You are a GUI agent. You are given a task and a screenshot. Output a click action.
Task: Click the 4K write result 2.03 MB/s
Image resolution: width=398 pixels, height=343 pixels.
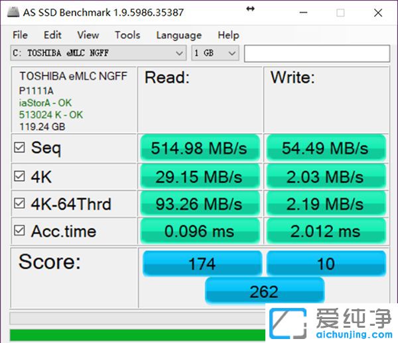point(326,177)
